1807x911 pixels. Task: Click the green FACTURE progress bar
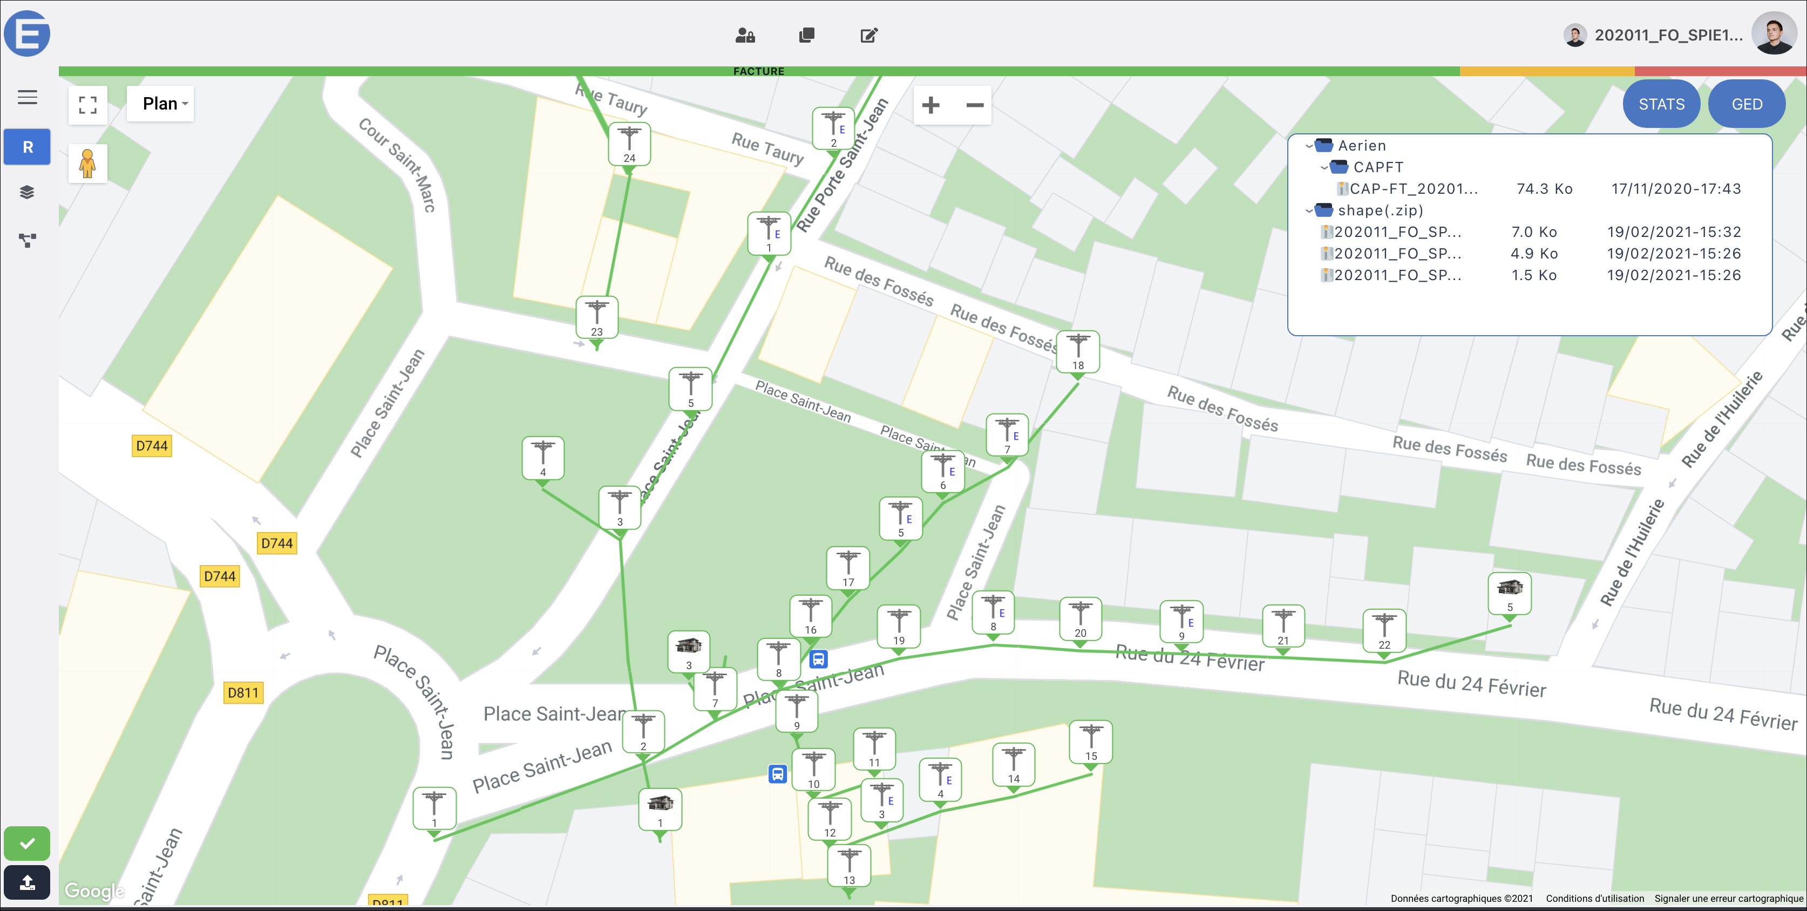758,72
